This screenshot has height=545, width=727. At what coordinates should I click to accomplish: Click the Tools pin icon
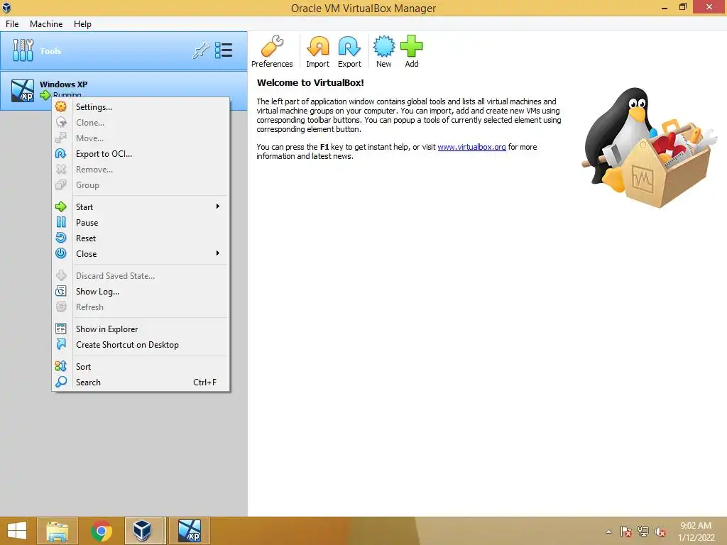pos(201,50)
